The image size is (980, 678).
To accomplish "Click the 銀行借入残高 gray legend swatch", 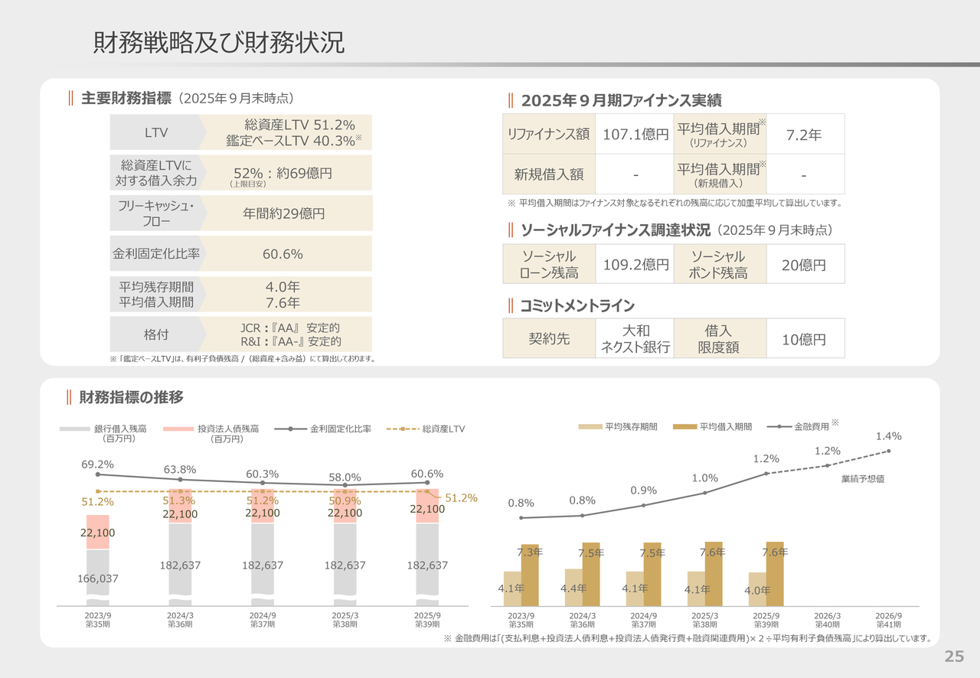I will [x=75, y=429].
